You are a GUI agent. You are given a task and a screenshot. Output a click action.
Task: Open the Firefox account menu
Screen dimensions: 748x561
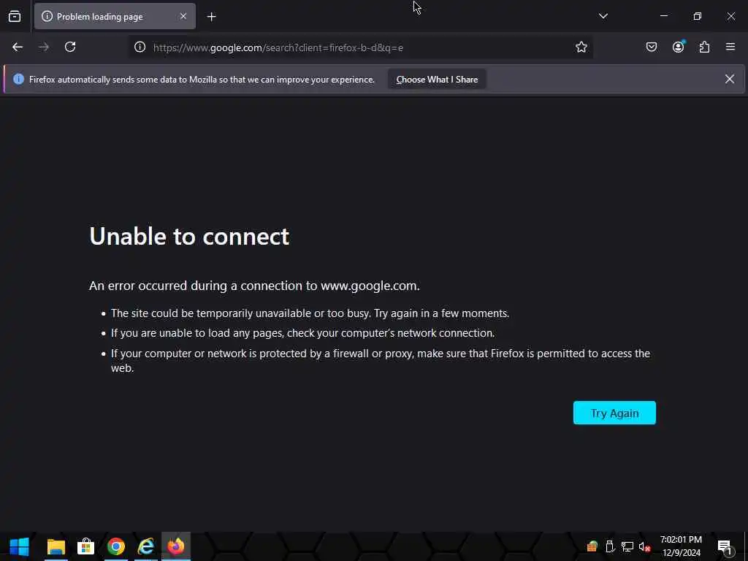[678, 47]
